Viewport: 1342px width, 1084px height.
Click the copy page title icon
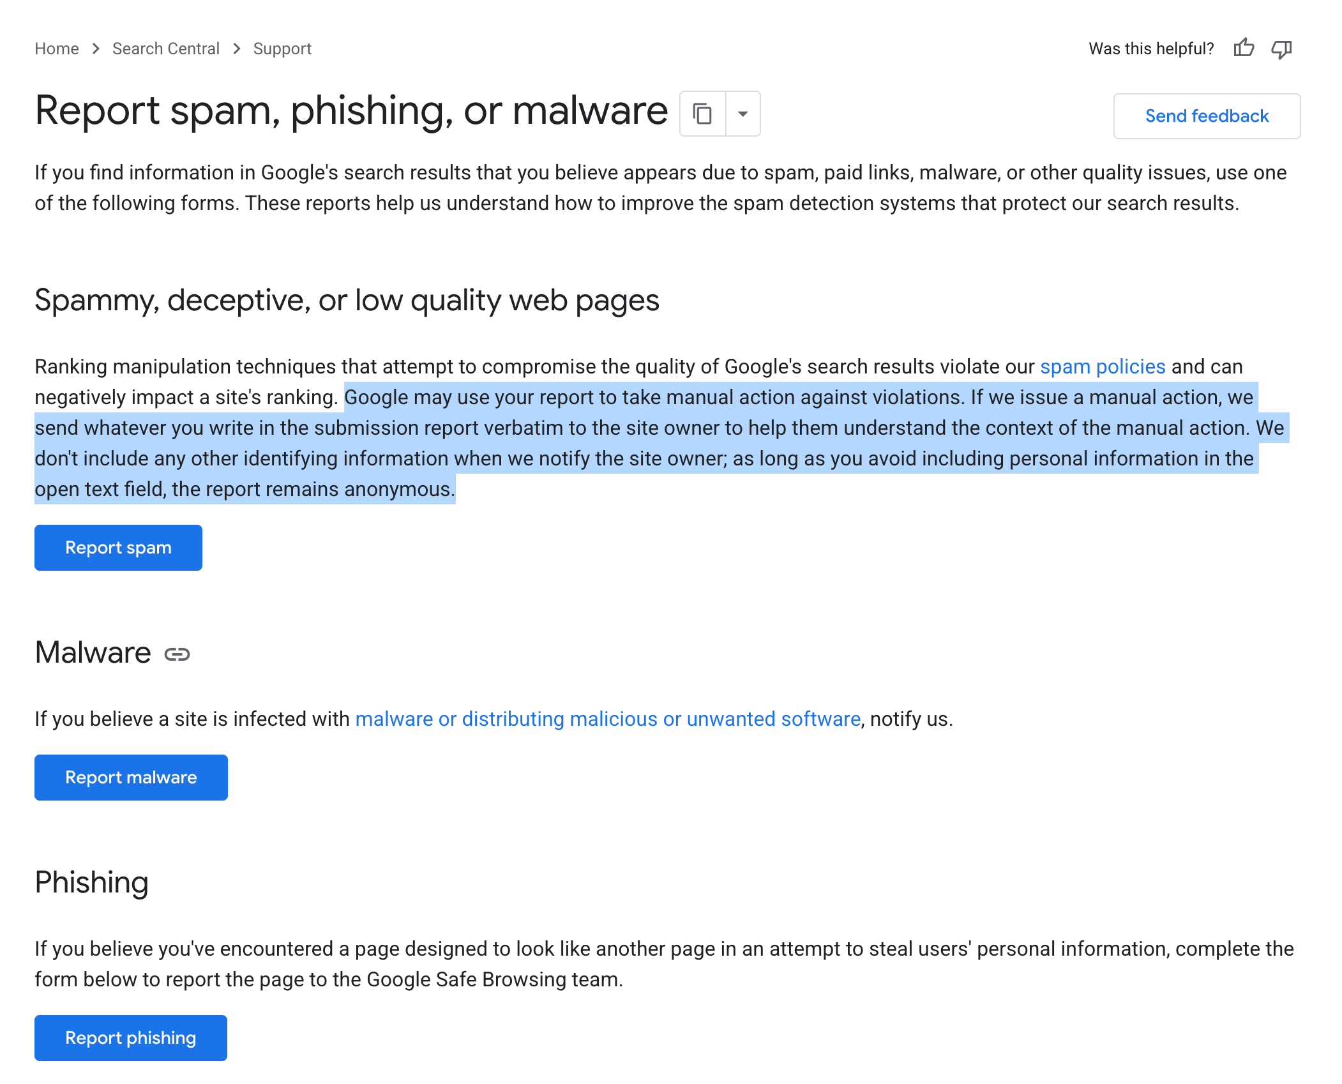[702, 114]
